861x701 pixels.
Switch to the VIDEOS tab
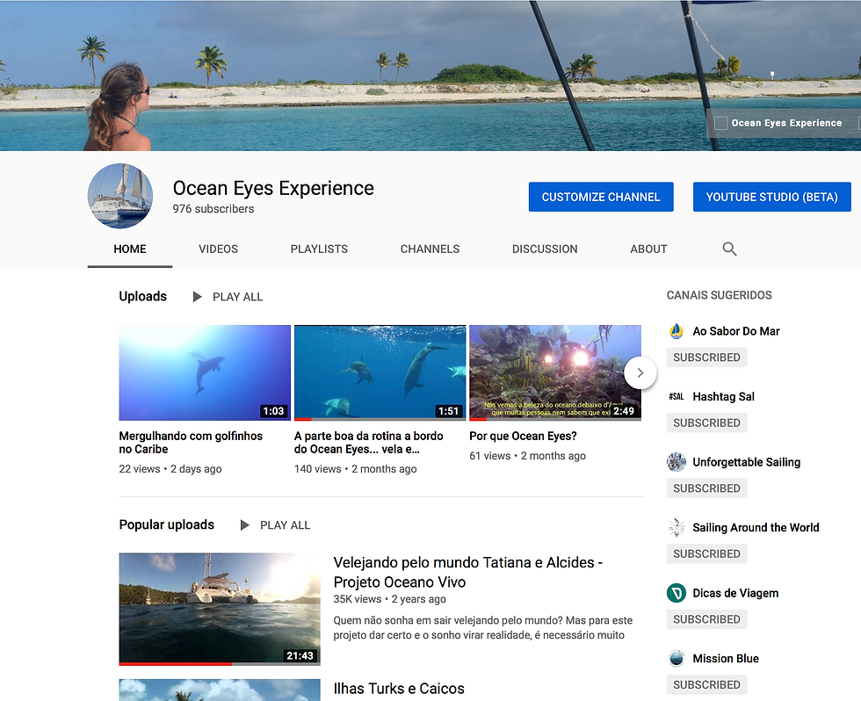click(x=219, y=249)
